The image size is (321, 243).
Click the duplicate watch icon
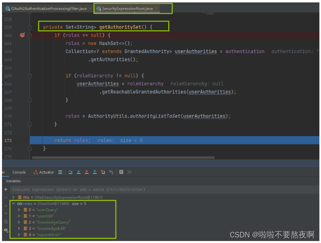(6, 221)
